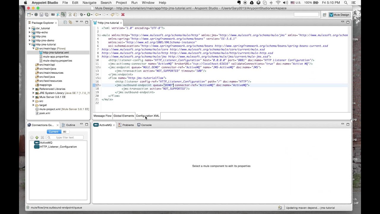The image size is (380, 214).
Task: Click the back navigation yellow arrow
Action: pos(97,15)
